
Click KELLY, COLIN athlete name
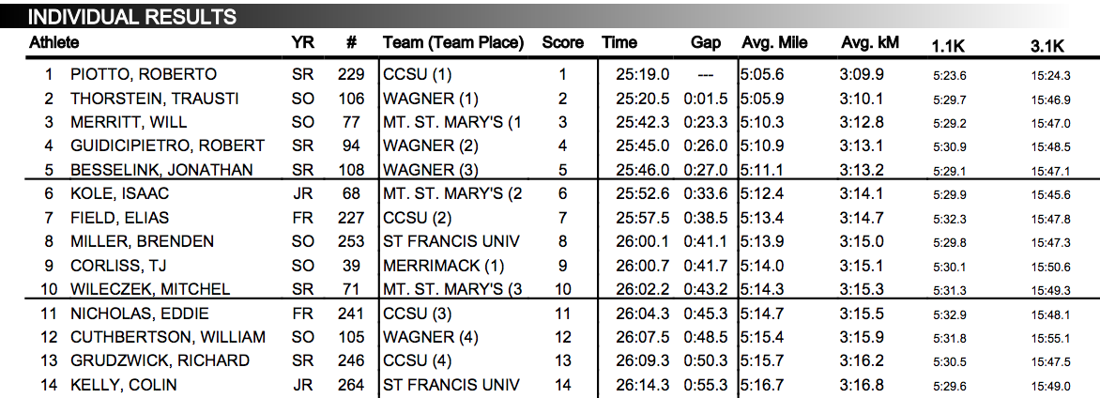click(124, 386)
